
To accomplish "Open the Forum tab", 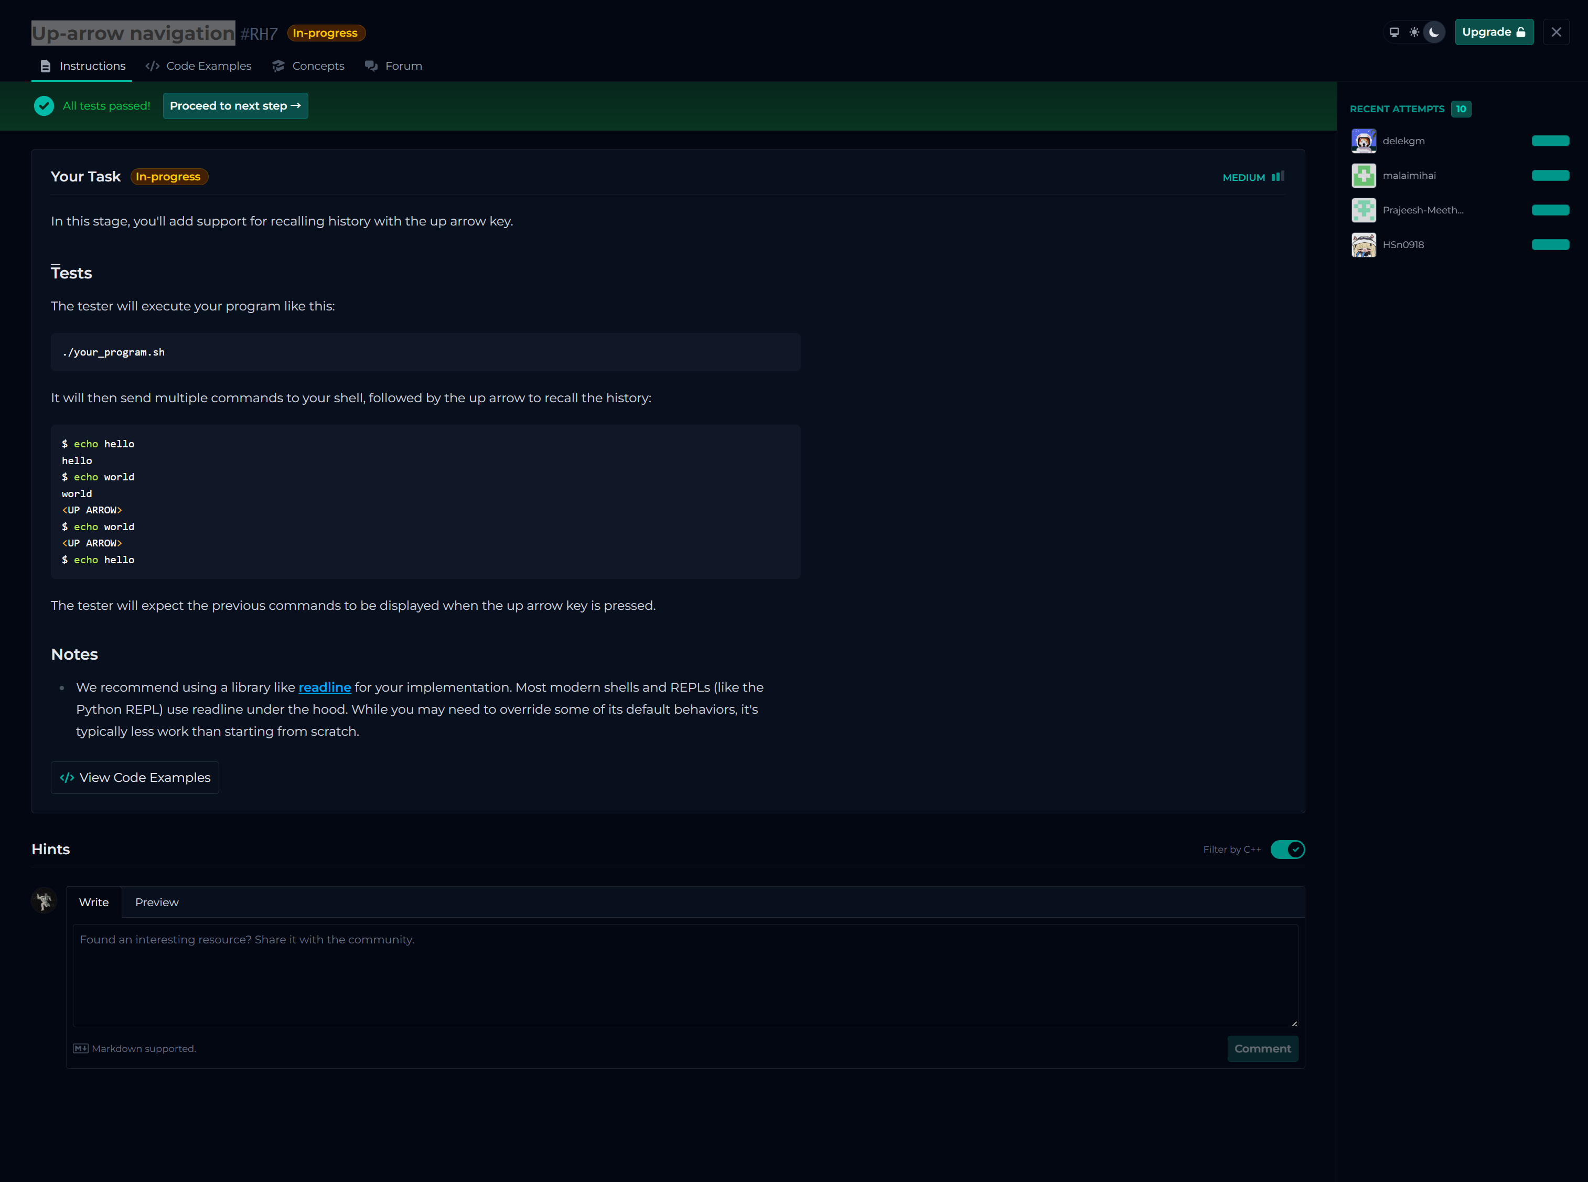I will coord(394,66).
